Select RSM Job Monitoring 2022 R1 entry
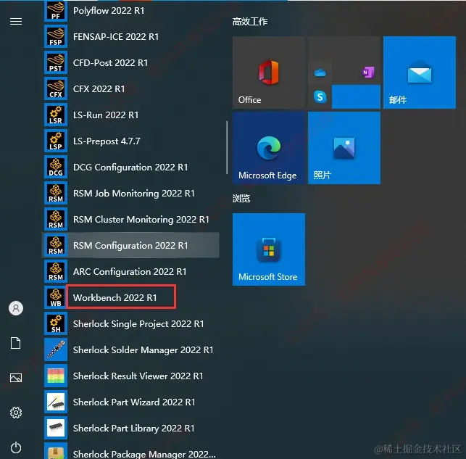The width and height of the screenshot is (466, 459). pos(134,193)
